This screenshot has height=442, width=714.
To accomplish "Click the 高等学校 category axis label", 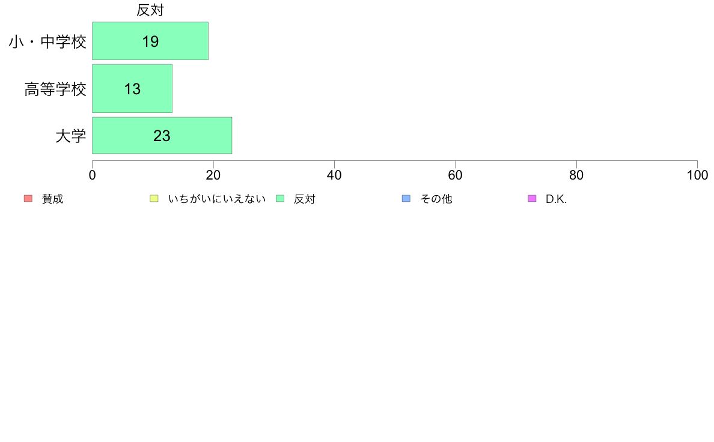I will (x=55, y=89).
